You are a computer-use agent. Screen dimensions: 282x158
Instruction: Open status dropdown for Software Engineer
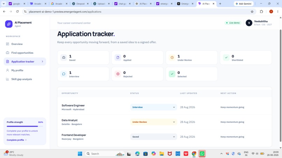154,107
